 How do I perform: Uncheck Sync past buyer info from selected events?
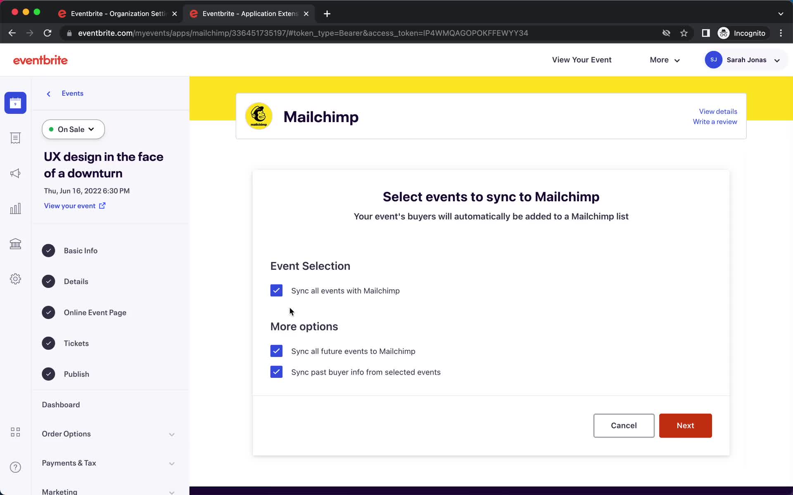click(x=276, y=372)
